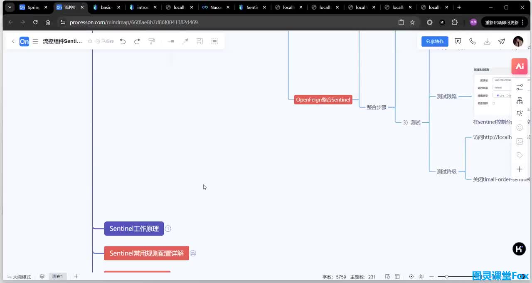Switch to the 'introd' browser tab
This screenshot has height=283, width=532.
pyautogui.click(x=143, y=7)
